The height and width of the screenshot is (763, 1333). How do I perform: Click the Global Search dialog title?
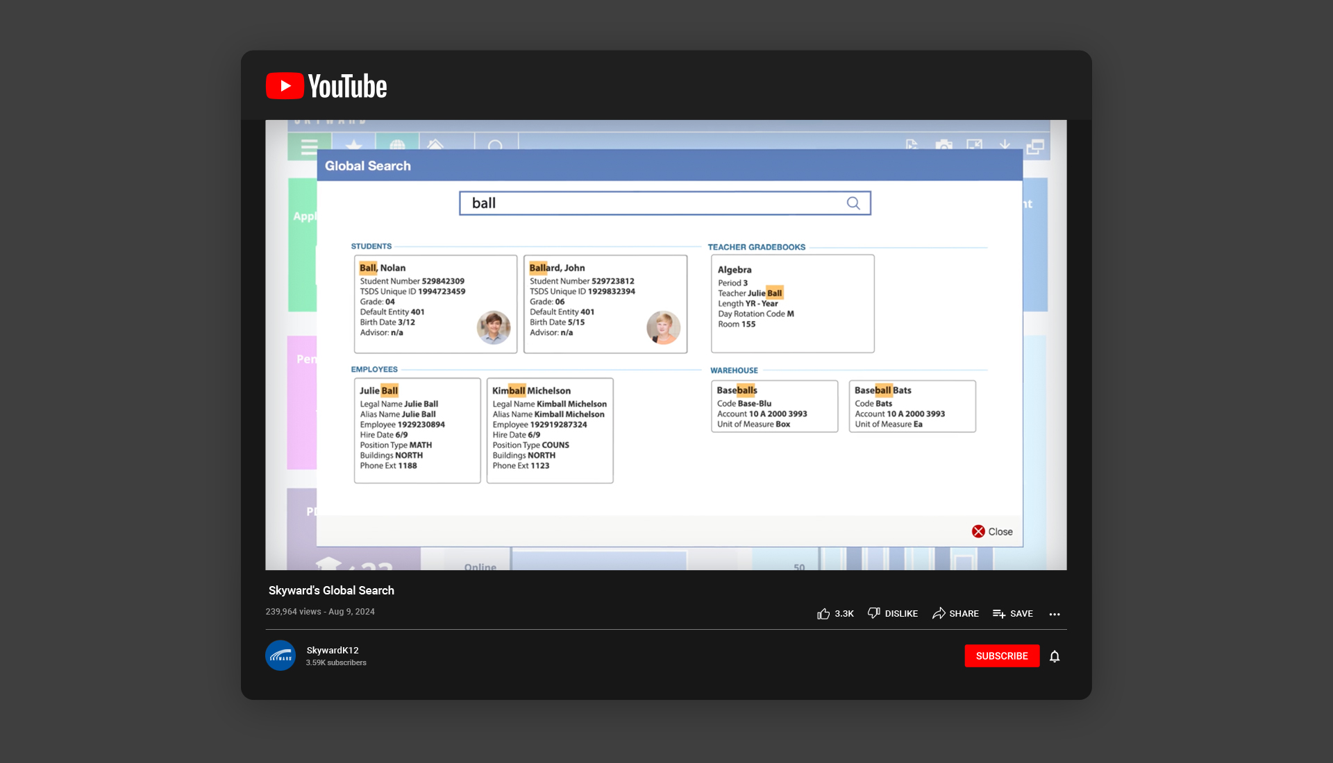pos(368,166)
